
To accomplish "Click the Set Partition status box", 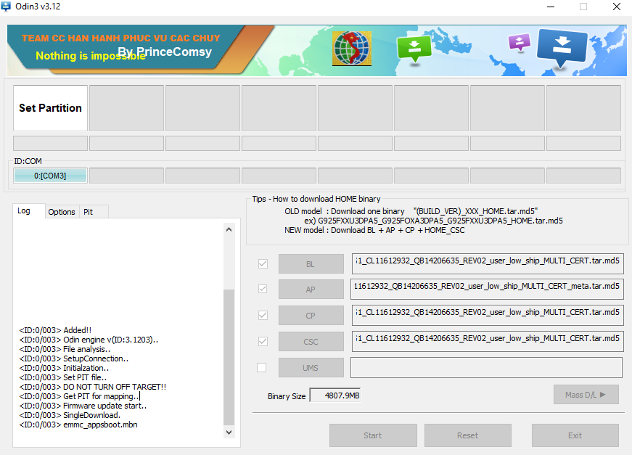I will [50, 108].
